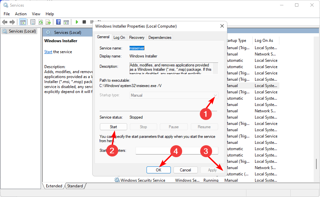
Task: Click the Start button in the properties dialog
Action: click(114, 127)
